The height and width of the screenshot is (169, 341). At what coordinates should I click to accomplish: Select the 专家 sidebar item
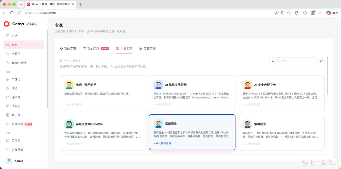tap(24, 45)
